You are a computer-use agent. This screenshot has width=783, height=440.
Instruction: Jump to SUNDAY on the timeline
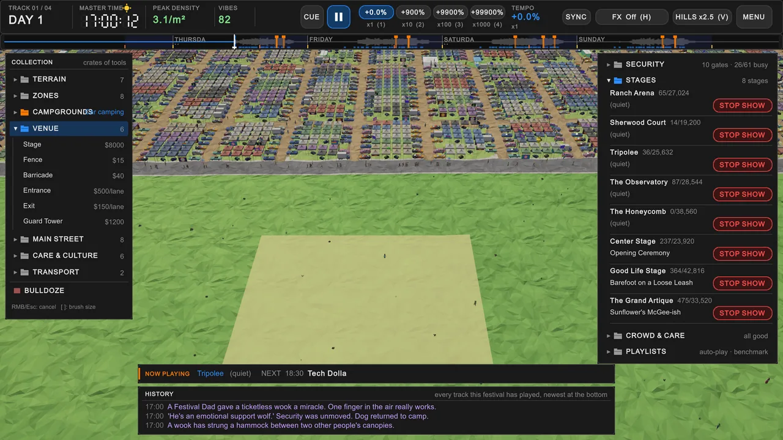pos(592,39)
